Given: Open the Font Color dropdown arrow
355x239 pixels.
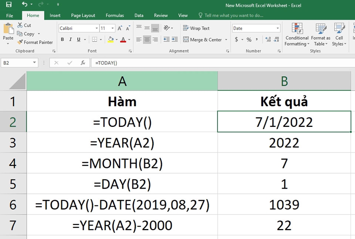Looking at the screenshot, I should (129, 40).
